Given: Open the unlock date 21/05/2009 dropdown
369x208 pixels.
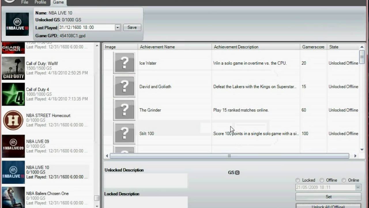Looking at the screenshot, I should [358, 187].
